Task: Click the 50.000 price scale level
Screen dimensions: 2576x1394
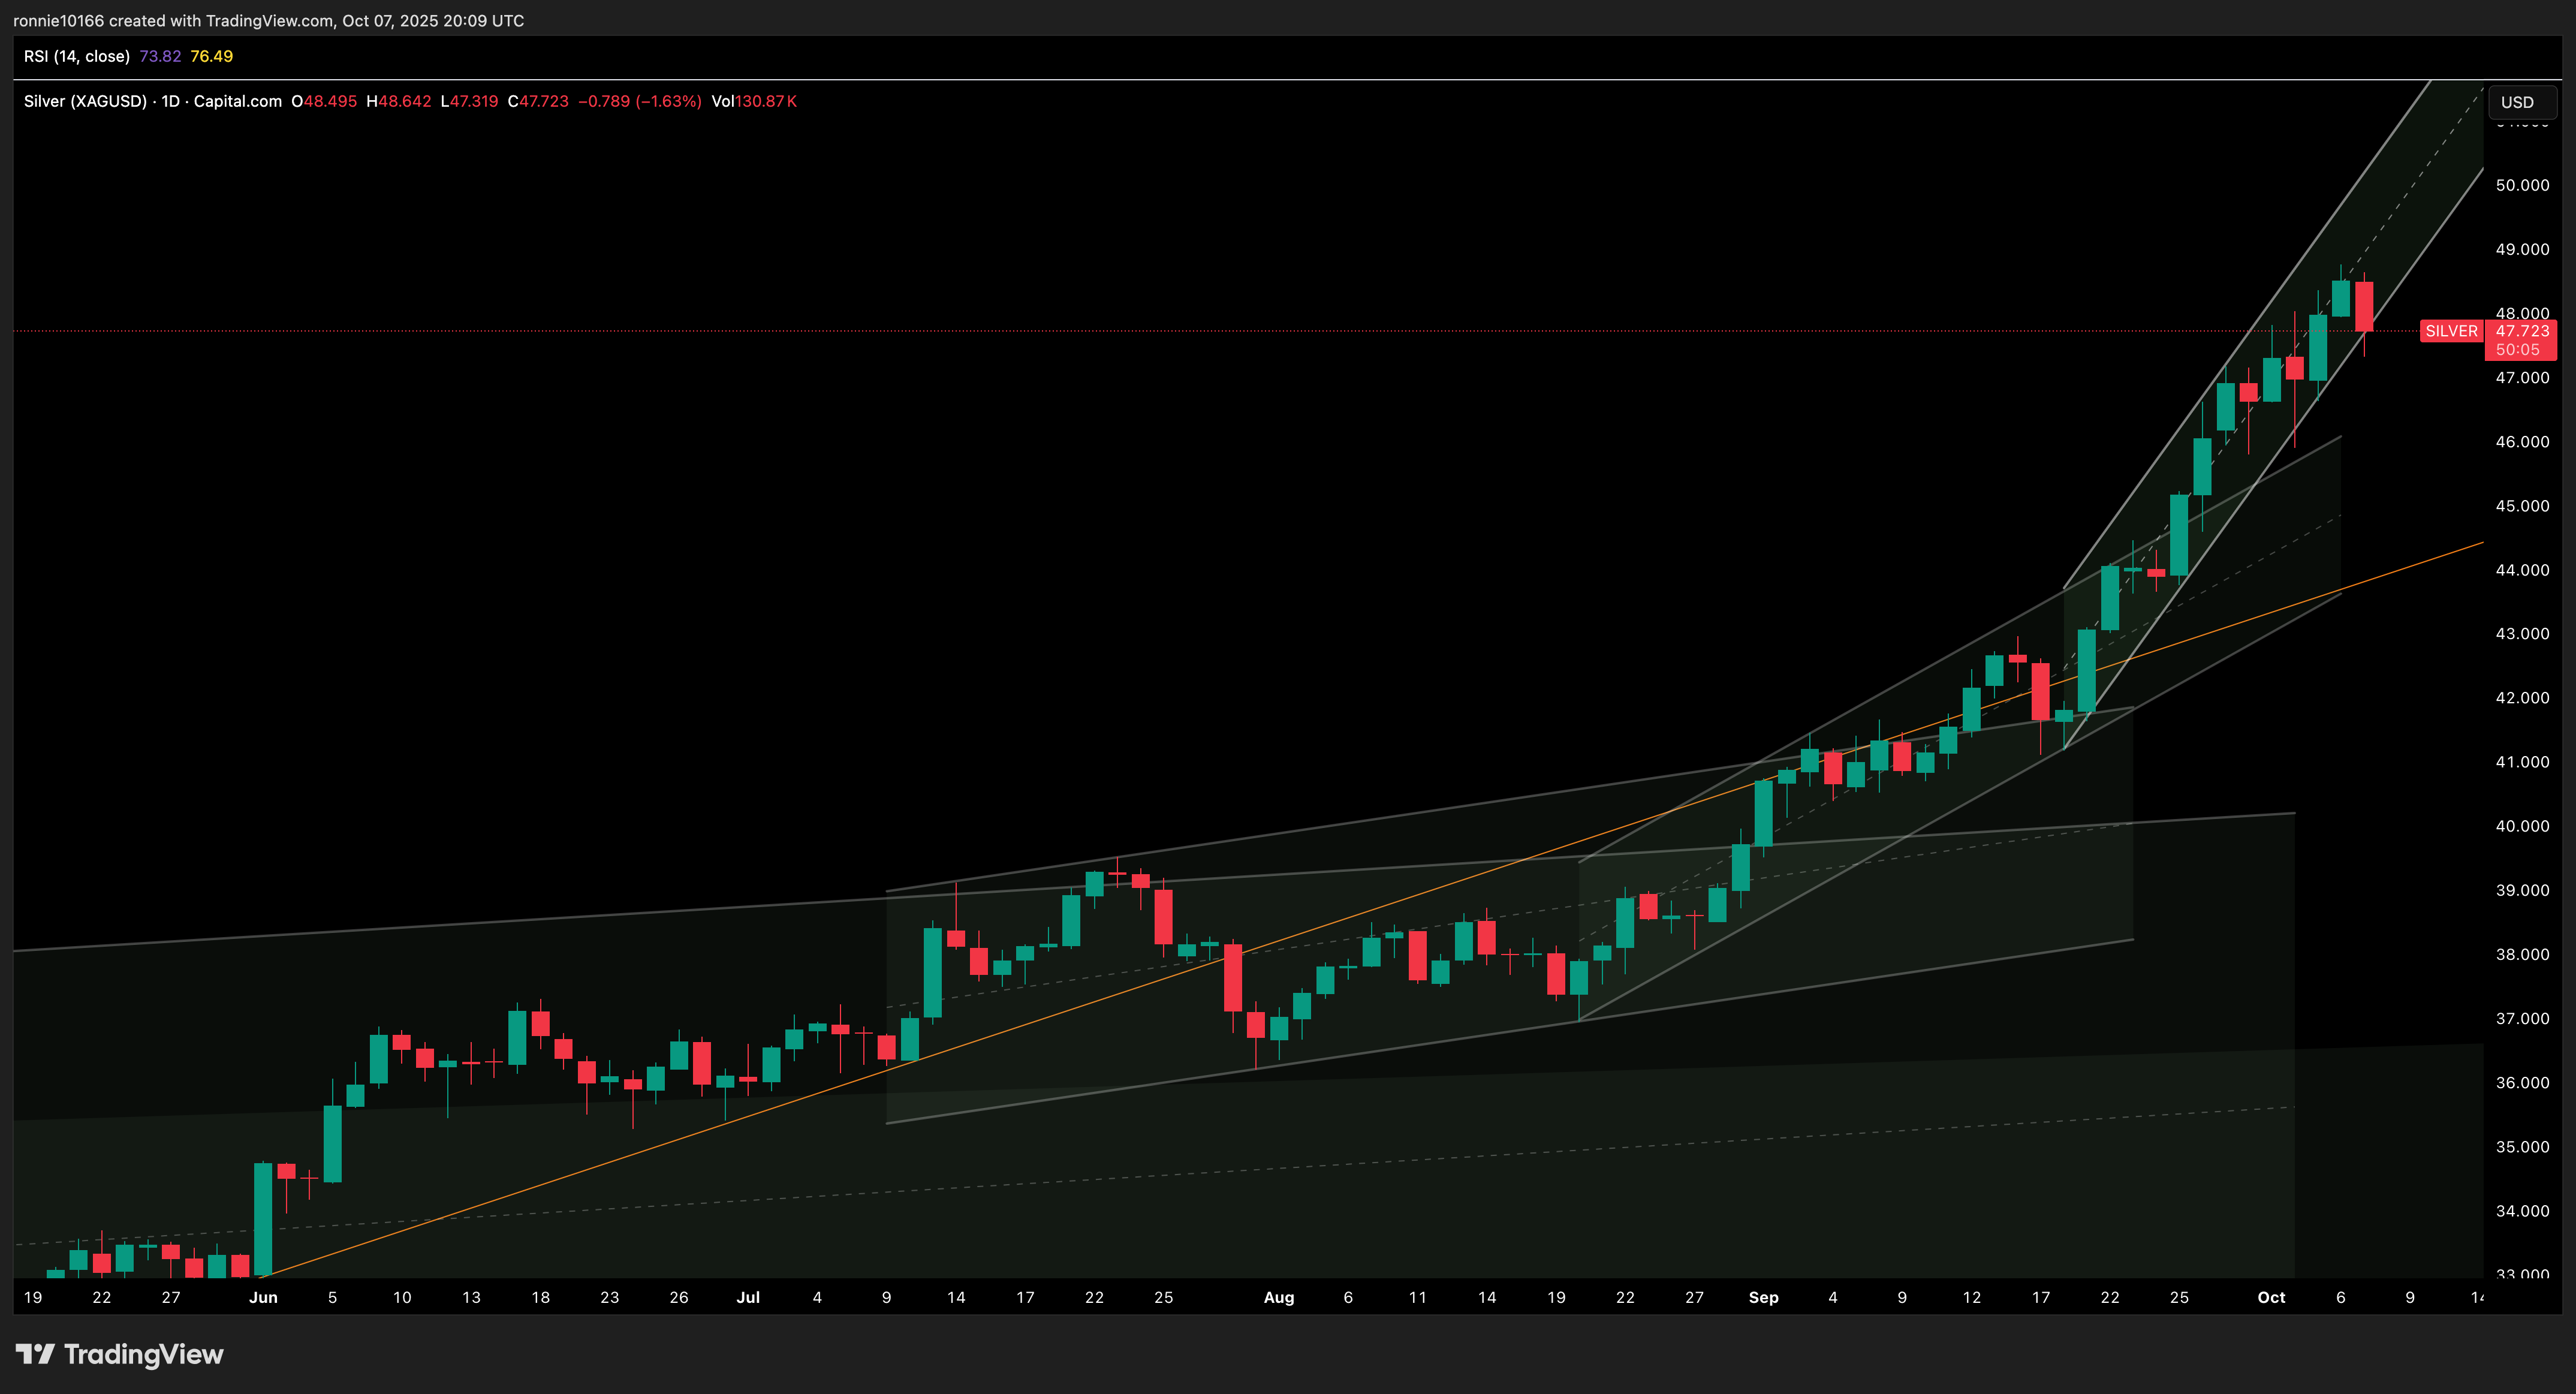Action: coord(2522,185)
